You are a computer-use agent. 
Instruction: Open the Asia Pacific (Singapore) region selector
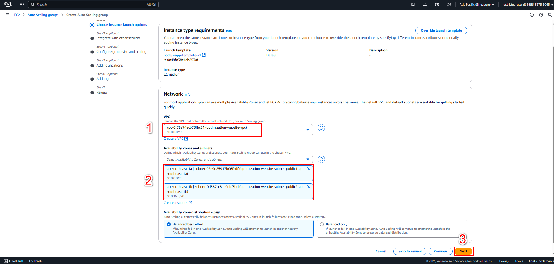(477, 4)
